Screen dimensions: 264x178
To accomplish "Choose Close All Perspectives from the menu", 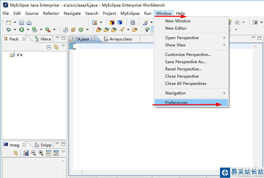I will click(191, 84).
